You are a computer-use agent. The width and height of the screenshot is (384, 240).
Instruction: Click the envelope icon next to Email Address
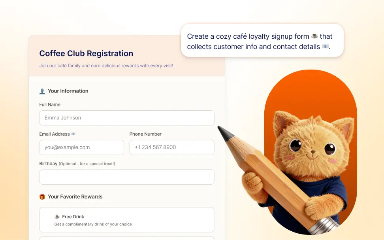click(x=73, y=134)
